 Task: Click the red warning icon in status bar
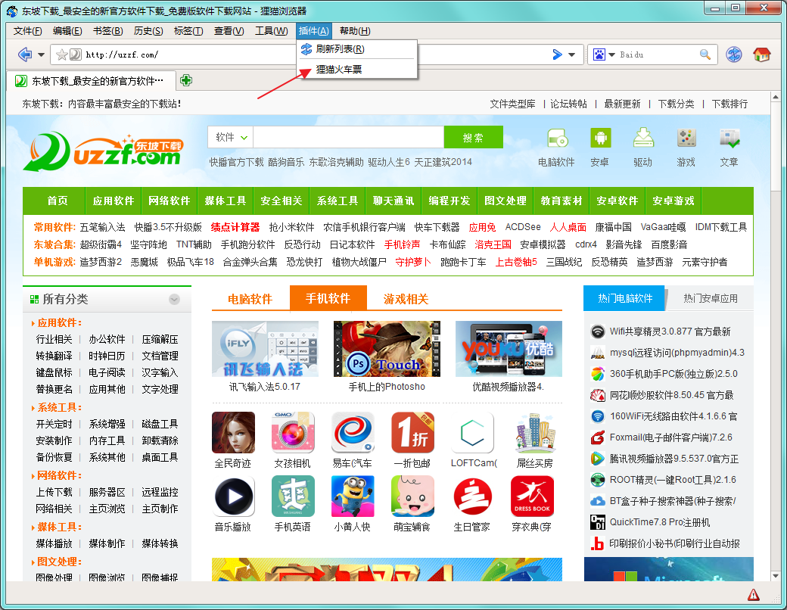click(x=754, y=596)
